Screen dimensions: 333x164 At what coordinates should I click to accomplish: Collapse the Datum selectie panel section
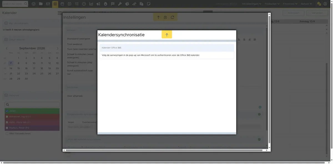pyautogui.click(x=6, y=39)
